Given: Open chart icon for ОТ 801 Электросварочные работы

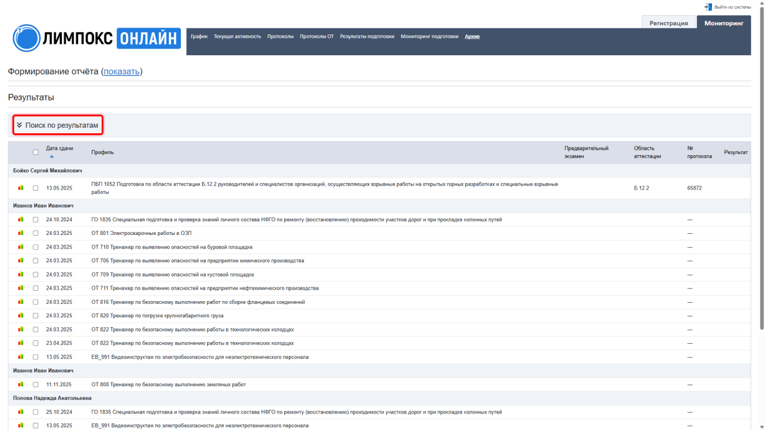Looking at the screenshot, I should (x=21, y=233).
